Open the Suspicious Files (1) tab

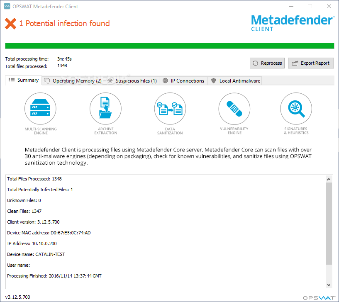click(132, 81)
